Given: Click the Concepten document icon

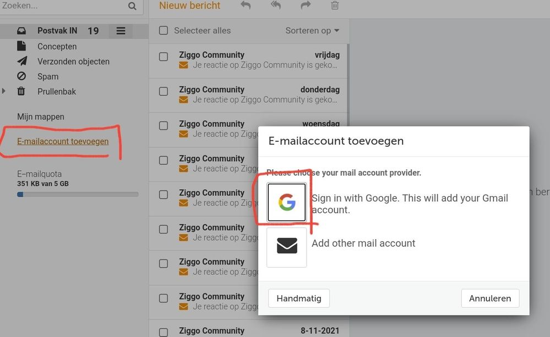Looking at the screenshot, I should 21,46.
